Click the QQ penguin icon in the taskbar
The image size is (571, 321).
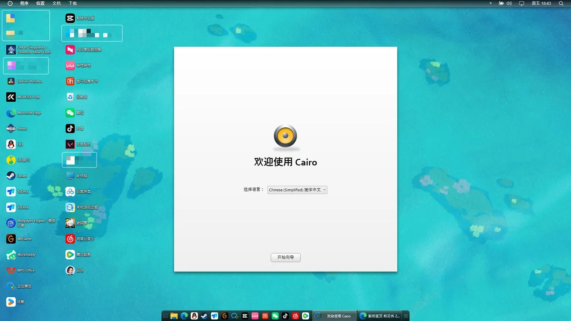(194, 316)
